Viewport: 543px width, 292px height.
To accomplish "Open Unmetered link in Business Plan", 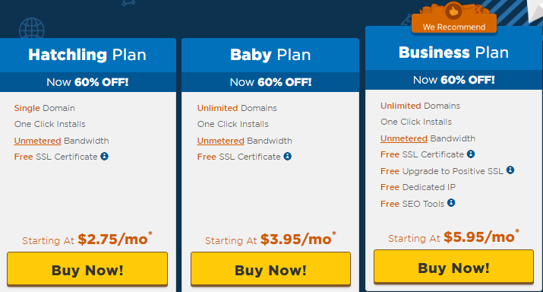I will pyautogui.click(x=404, y=138).
